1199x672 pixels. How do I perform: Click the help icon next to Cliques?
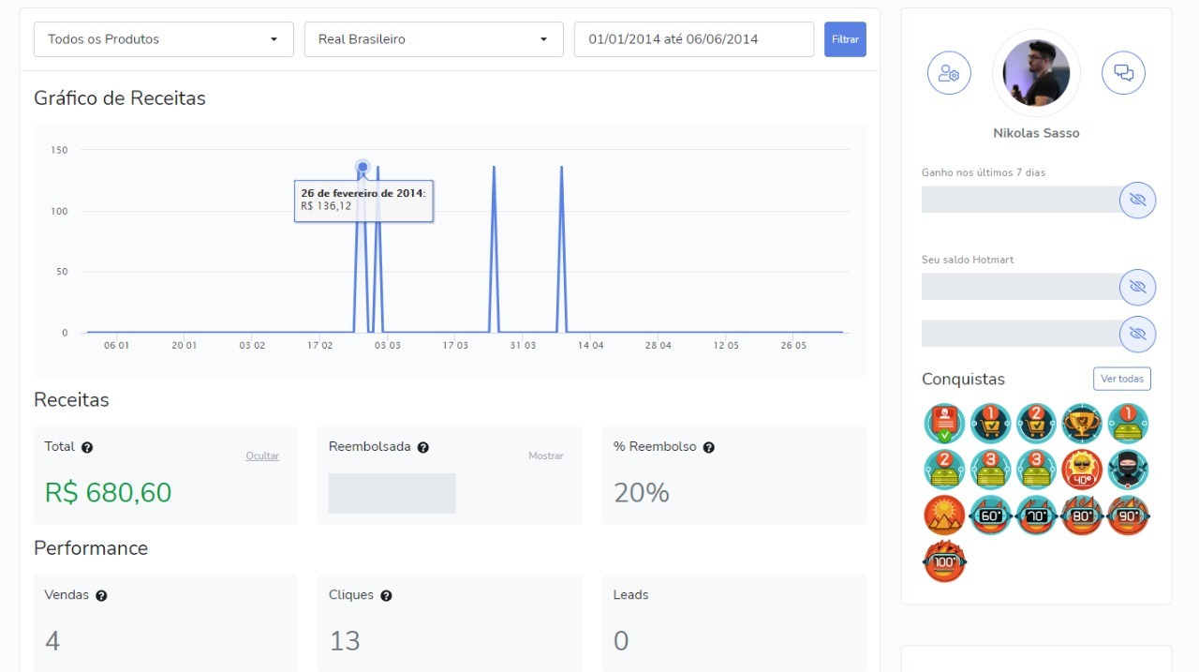pos(386,596)
